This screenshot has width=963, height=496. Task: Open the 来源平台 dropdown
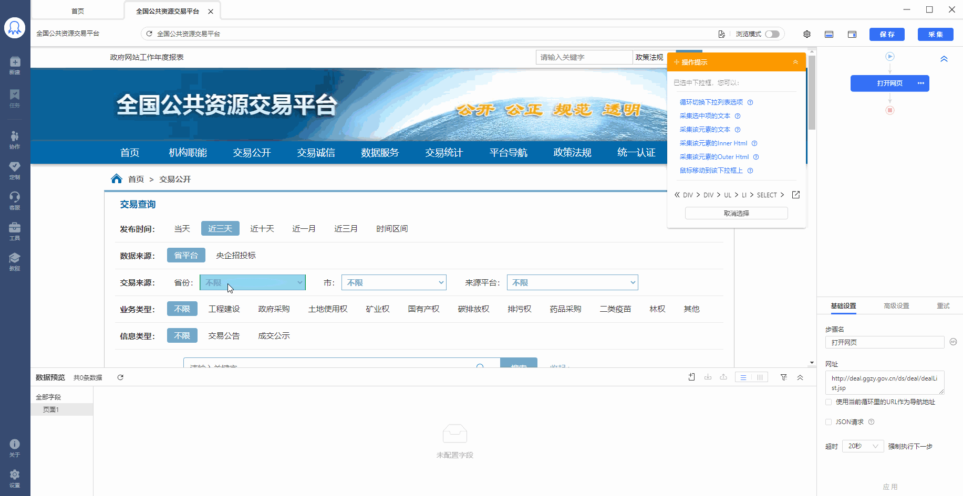coord(573,282)
